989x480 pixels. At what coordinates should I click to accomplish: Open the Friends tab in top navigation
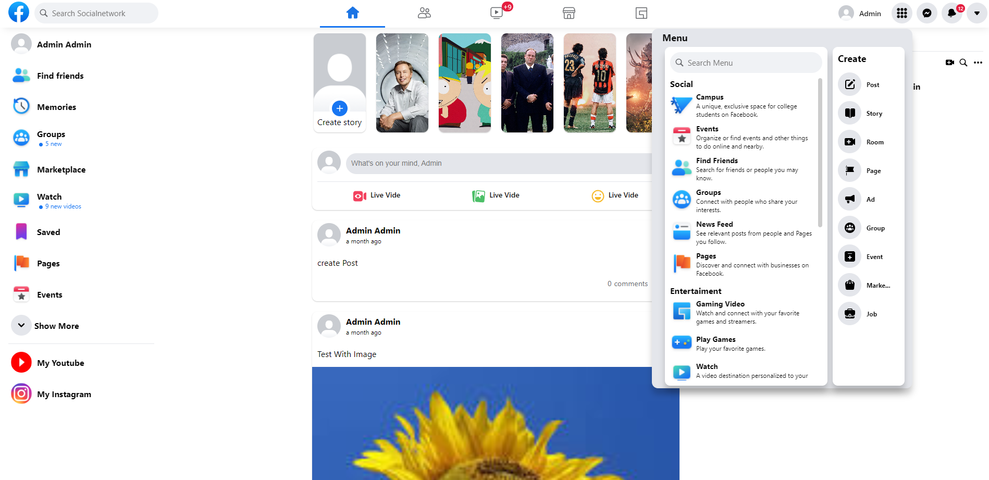point(424,13)
